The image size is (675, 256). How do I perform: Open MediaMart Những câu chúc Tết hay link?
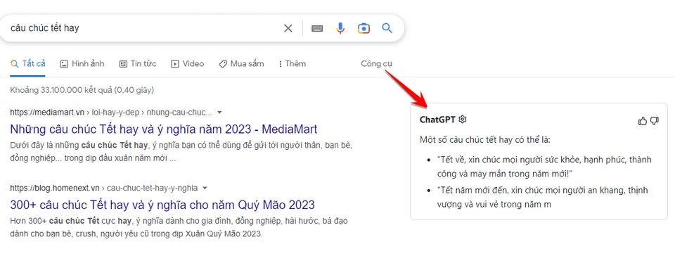(x=164, y=129)
